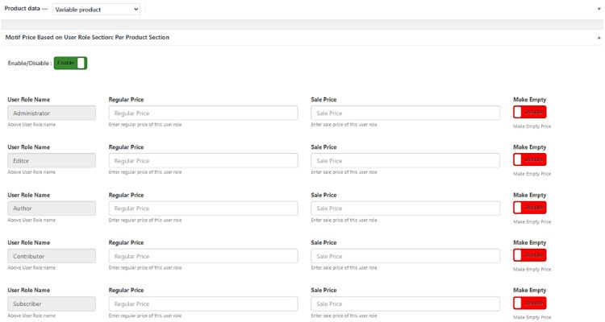The width and height of the screenshot is (605, 322).
Task: Toggle the green Enable/Disable switch
Action: click(70, 63)
